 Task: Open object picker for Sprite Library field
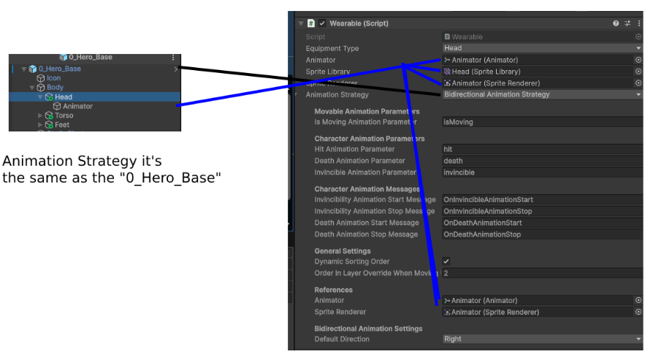pyautogui.click(x=638, y=72)
